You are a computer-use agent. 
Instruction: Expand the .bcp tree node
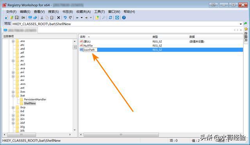click(13, 108)
